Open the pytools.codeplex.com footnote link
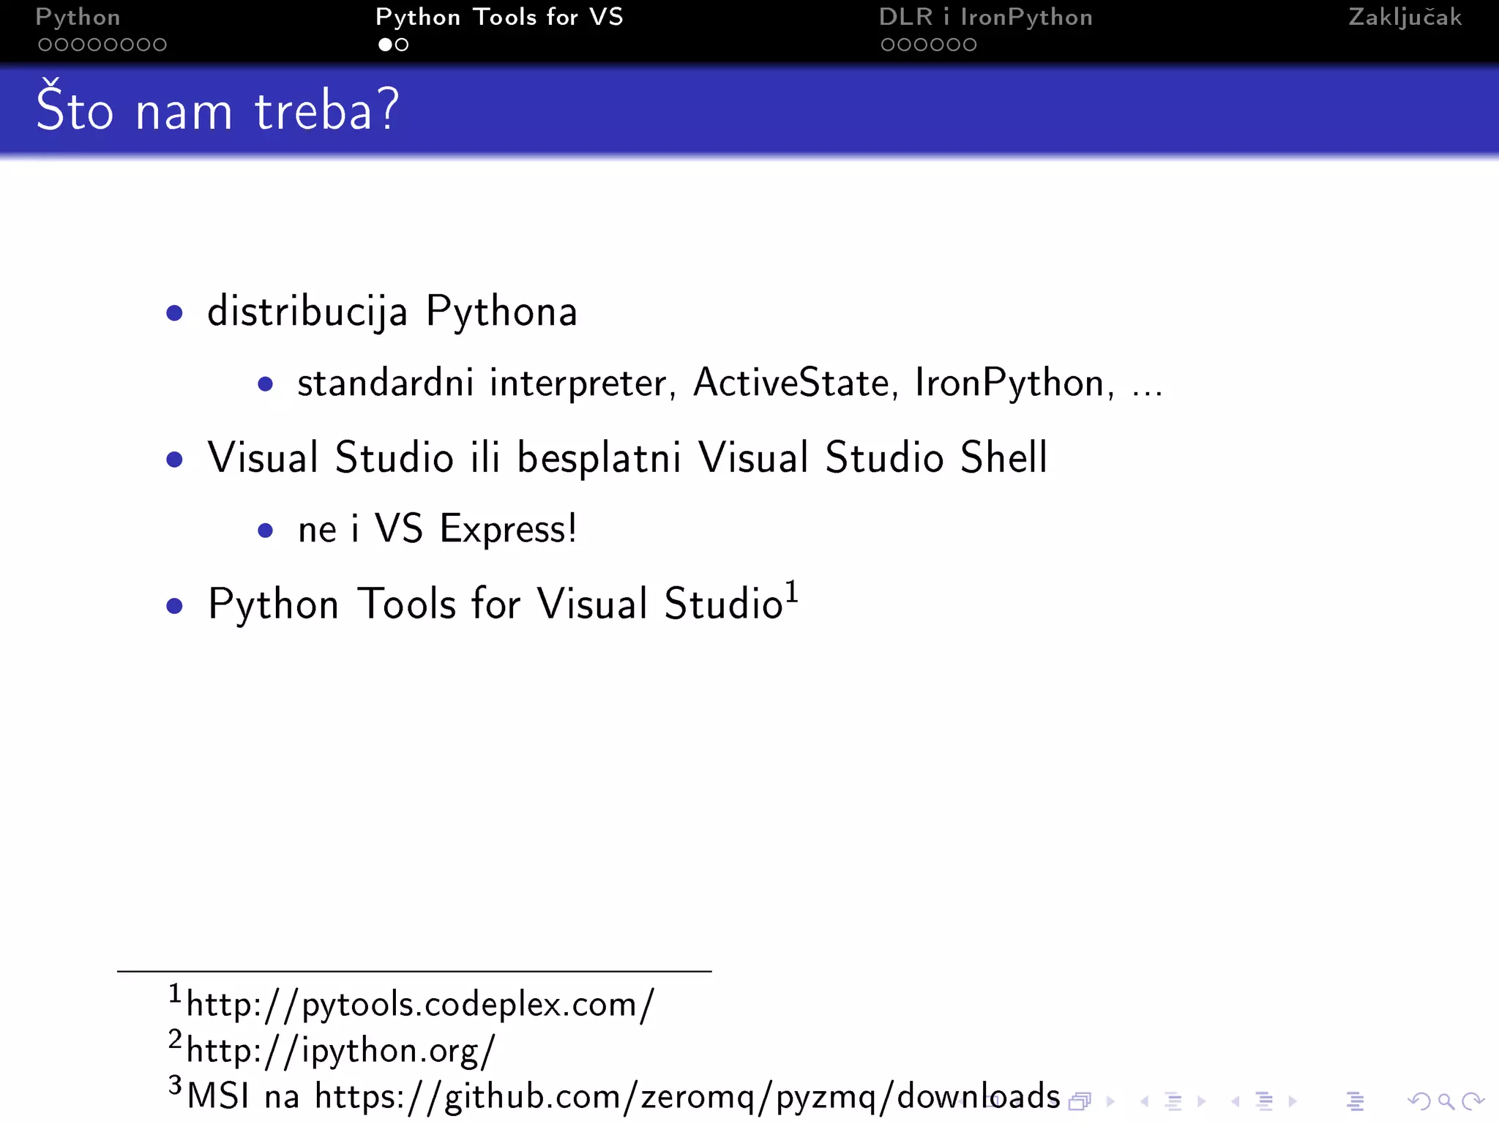 [420, 1005]
